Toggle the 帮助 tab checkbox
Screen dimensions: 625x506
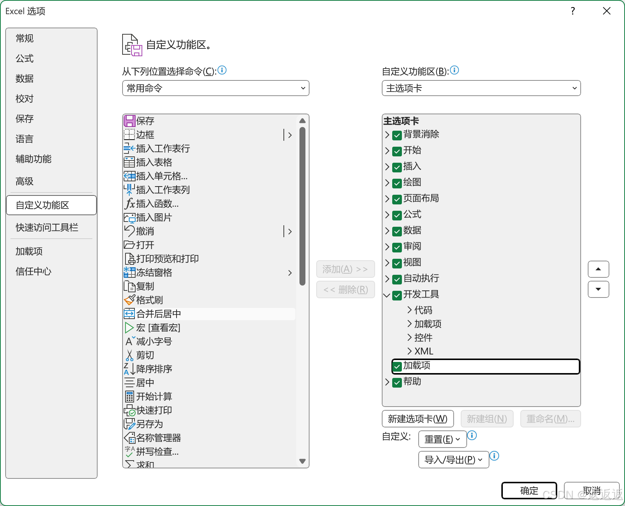397,382
